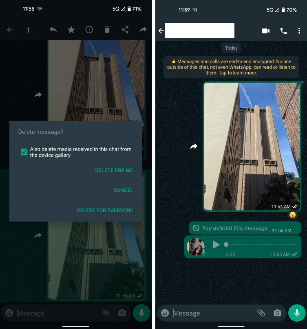Tap the trash delete icon in toolbar
The width and height of the screenshot is (307, 329).
[x=107, y=30]
